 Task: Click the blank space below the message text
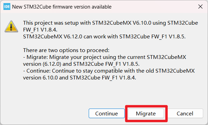[104, 92]
